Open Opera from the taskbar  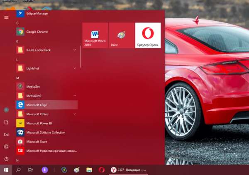point(102,170)
